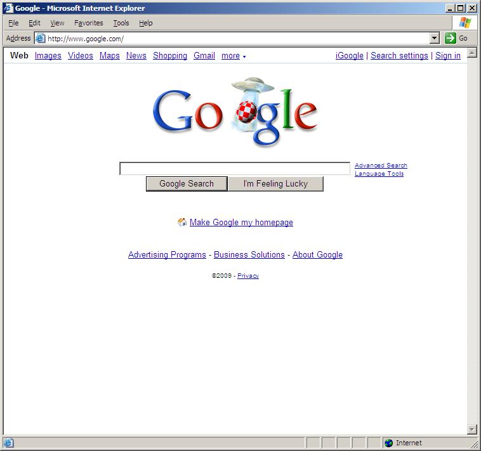
Task: Close the Internet Explorer window
Action: pyautogui.click(x=472, y=8)
